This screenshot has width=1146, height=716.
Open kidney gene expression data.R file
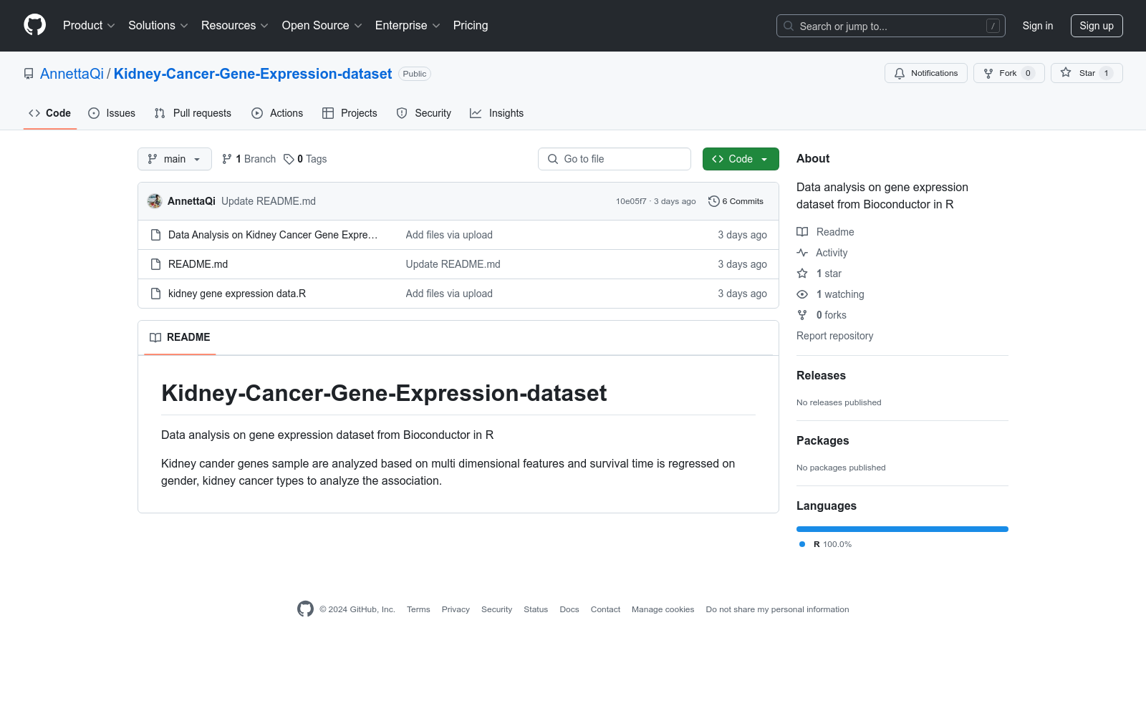237,294
